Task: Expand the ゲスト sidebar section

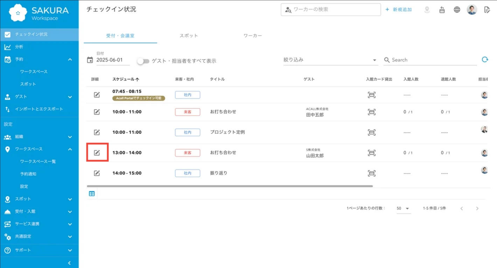Action: (70, 97)
